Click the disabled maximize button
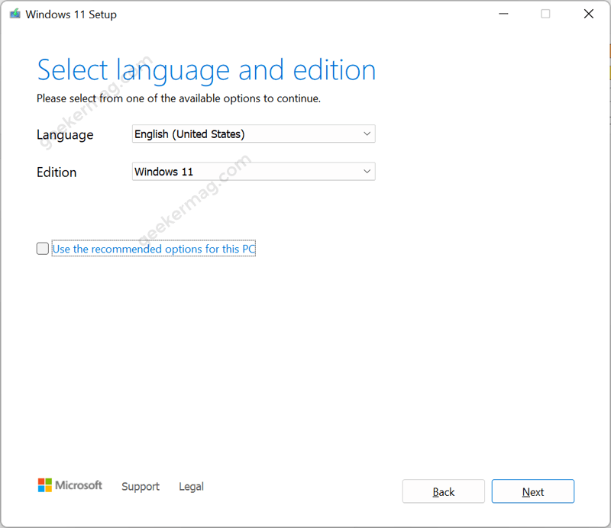 [545, 14]
